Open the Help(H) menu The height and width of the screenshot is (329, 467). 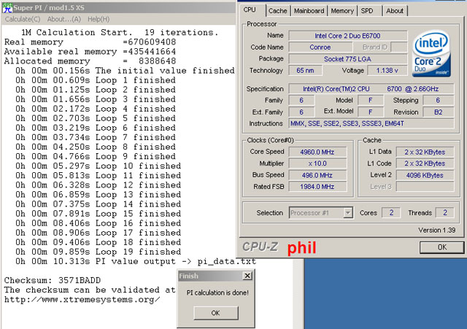tap(99, 18)
